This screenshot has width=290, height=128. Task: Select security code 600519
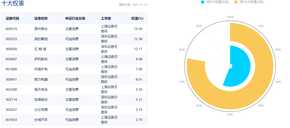click(x=12, y=29)
